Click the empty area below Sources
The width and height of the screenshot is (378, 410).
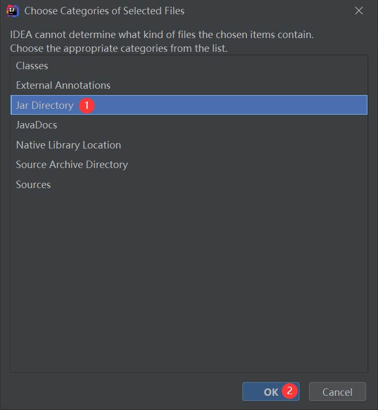[x=189, y=283]
